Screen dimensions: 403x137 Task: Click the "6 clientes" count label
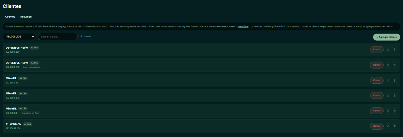(x=86, y=37)
